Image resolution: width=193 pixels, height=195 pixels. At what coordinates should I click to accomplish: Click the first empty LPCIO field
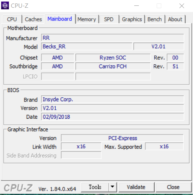58,76
